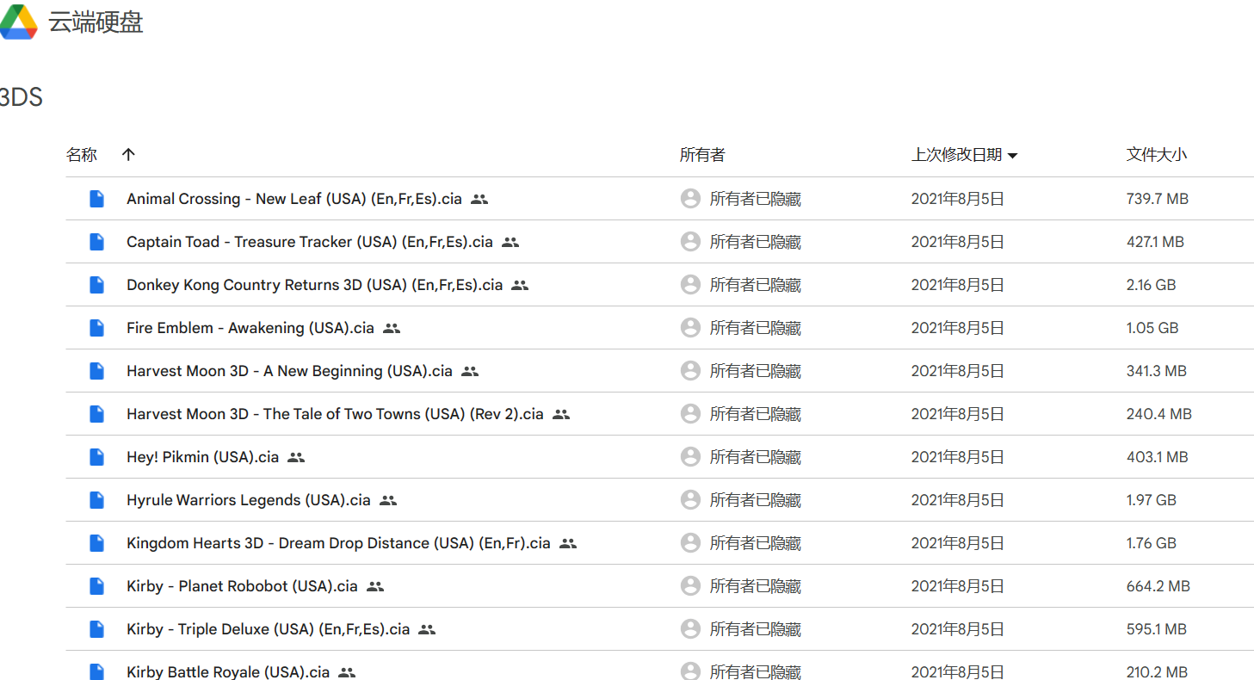Click the file icon for Kingdom Hearts 3D
Viewport: 1254px width, 680px height.
coord(97,543)
